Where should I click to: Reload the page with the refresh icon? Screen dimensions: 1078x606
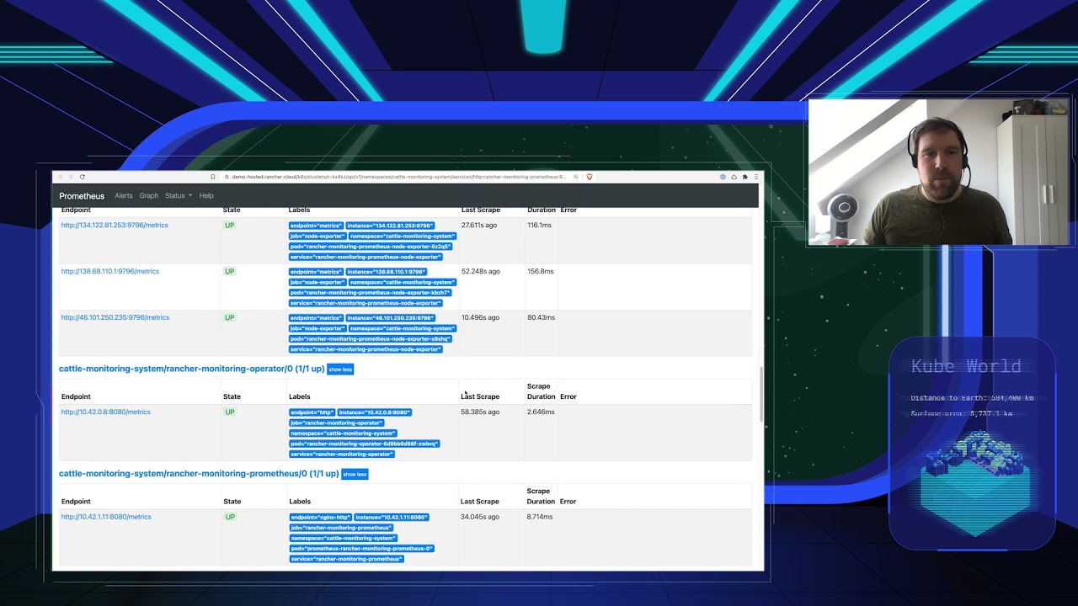[82, 177]
